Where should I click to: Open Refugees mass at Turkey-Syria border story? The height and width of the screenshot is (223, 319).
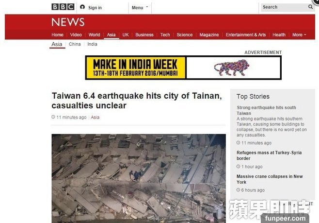269,155
